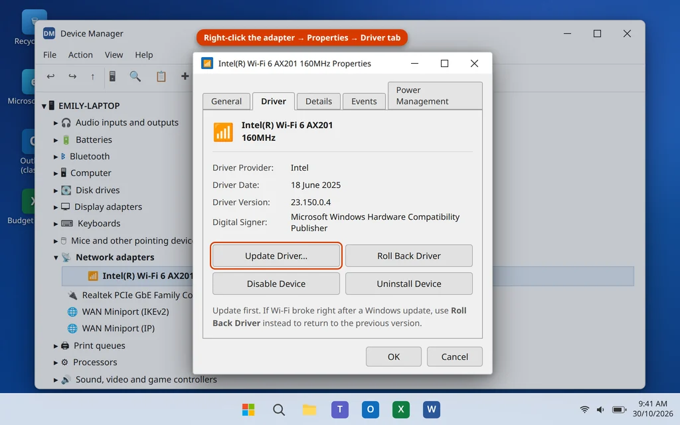Screen dimensions: 680x425
Task: Open Teams from the taskbar
Action: tap(340, 409)
